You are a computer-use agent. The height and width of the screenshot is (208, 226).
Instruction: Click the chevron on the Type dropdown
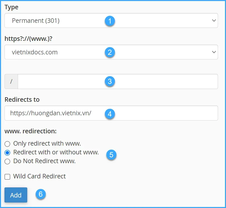pos(214,21)
